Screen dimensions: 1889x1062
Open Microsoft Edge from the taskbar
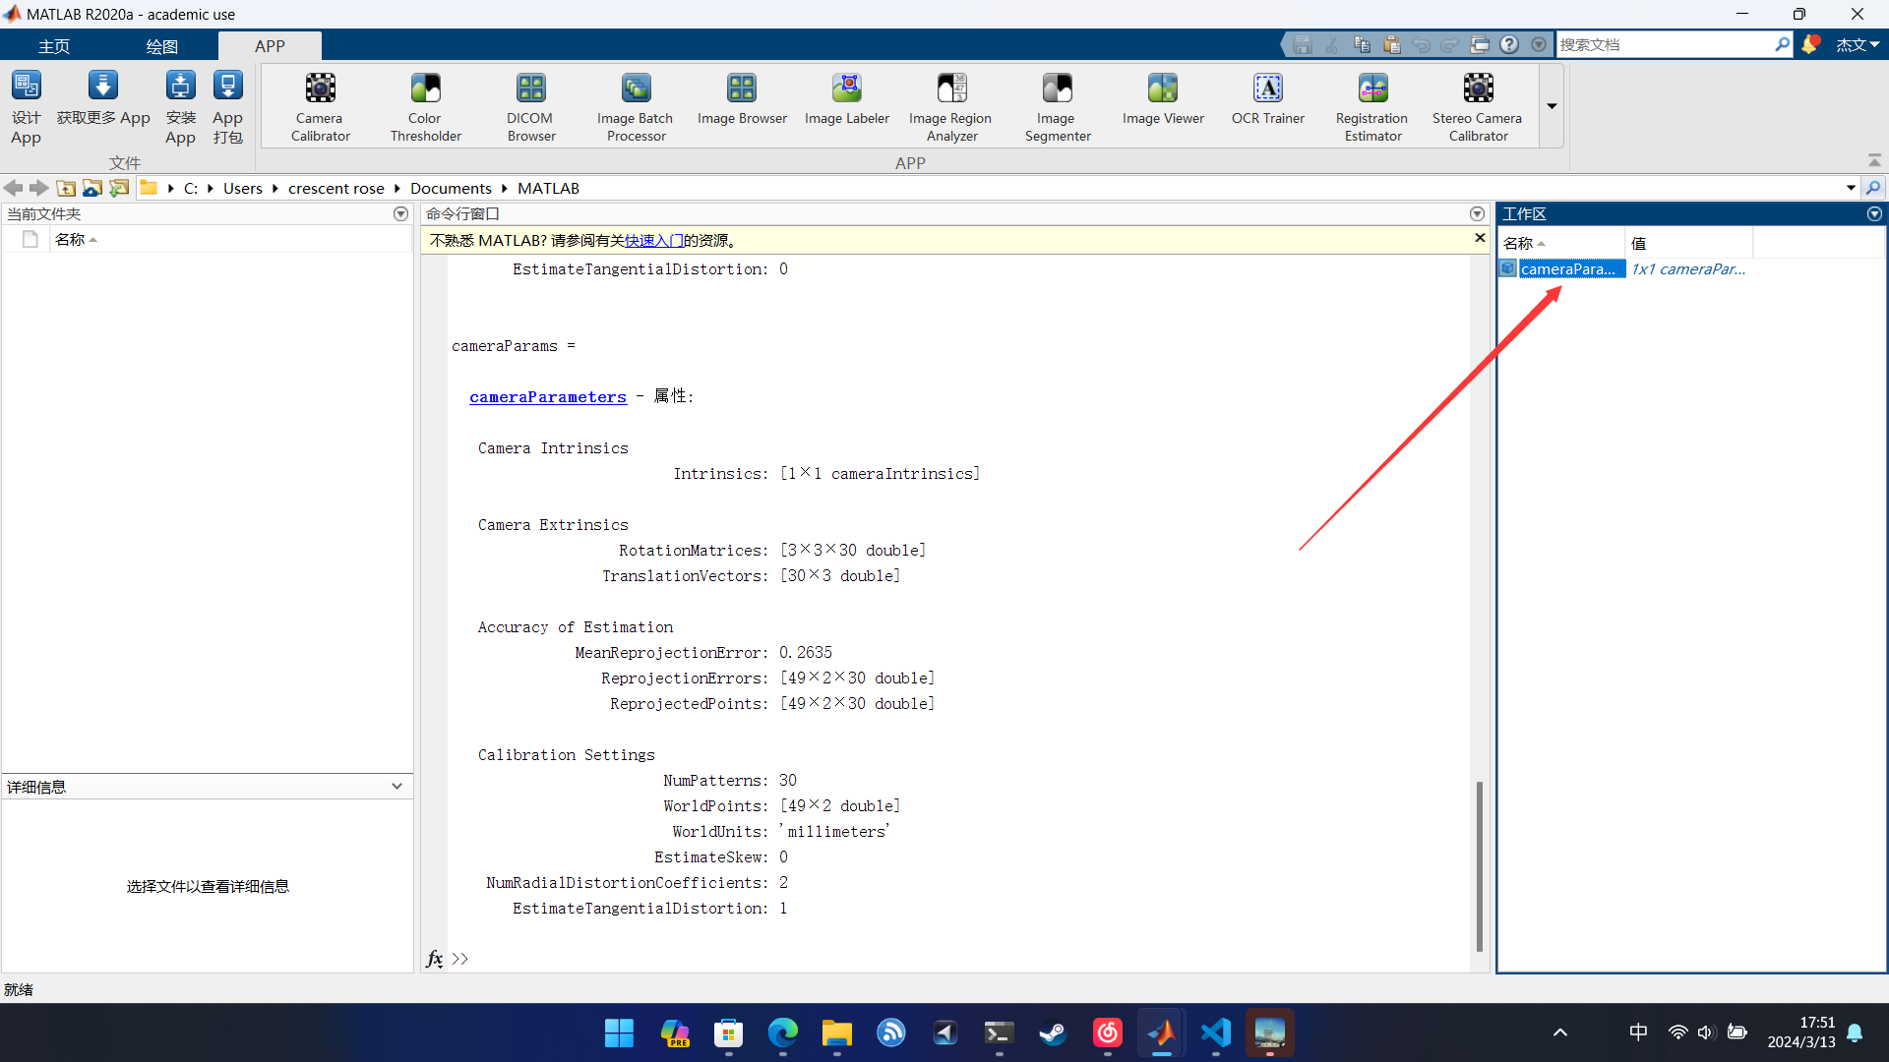(x=783, y=1032)
